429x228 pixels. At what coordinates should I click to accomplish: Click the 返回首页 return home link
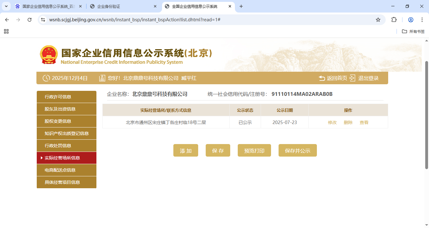(333, 78)
